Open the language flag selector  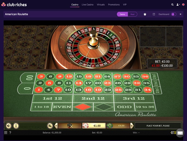[183, 4]
